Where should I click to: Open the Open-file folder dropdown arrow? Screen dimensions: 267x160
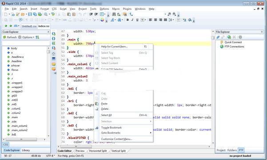pyautogui.click(x=26, y=15)
